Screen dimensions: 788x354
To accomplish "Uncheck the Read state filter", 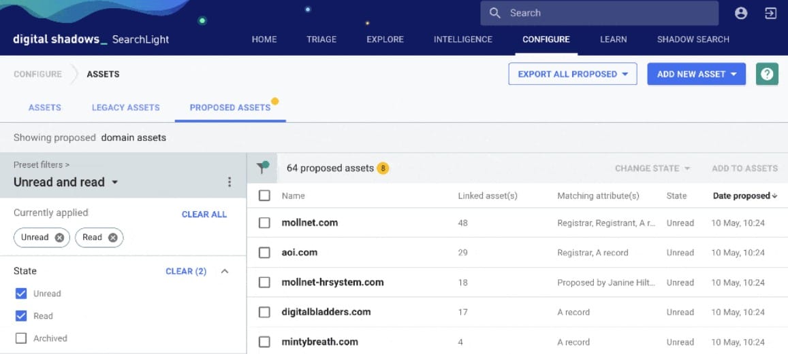I will click(x=21, y=316).
